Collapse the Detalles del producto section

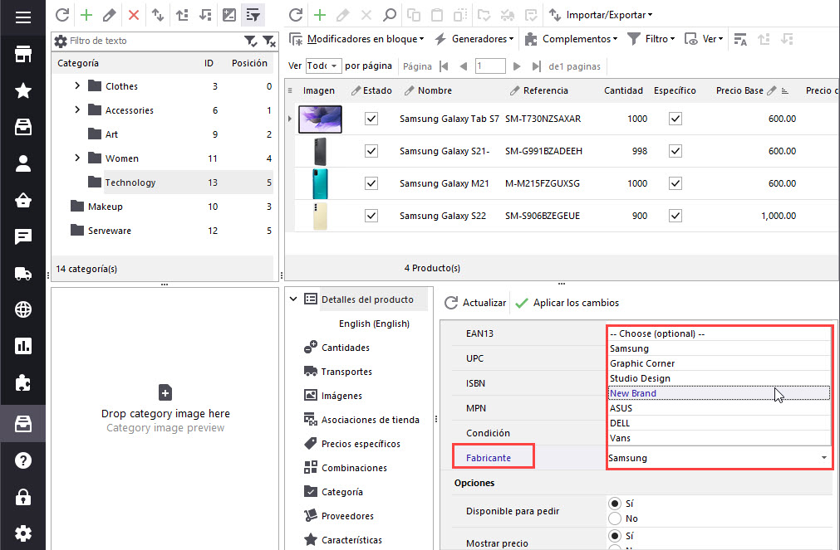pyautogui.click(x=293, y=299)
